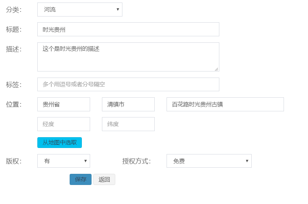Image resolution: width=308 pixels, height=204 pixels.
Task: Click the 标签 tags input field
Action: 128,84
